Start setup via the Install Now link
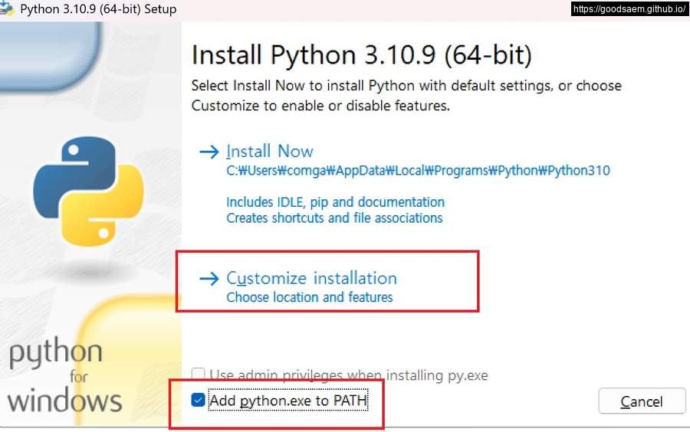Image resolution: width=690 pixels, height=432 pixels. [270, 152]
